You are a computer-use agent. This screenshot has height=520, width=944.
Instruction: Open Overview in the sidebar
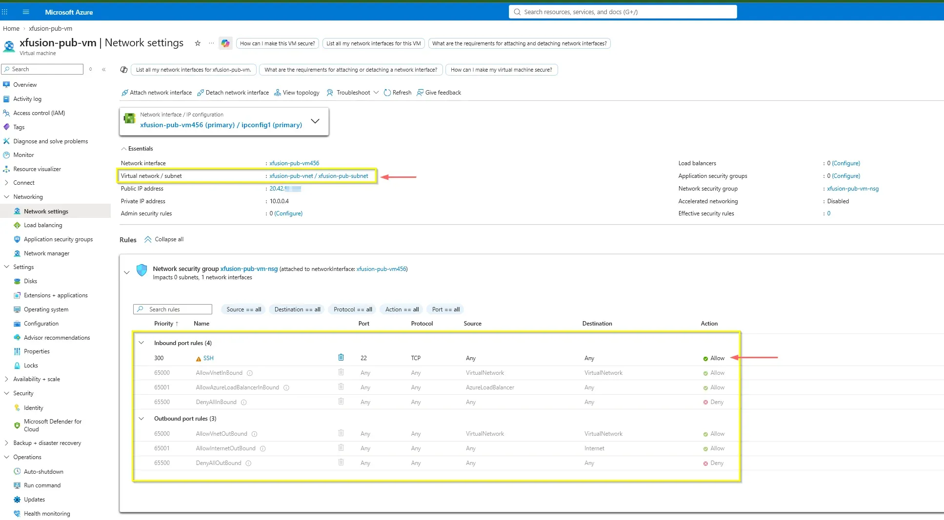click(x=25, y=85)
